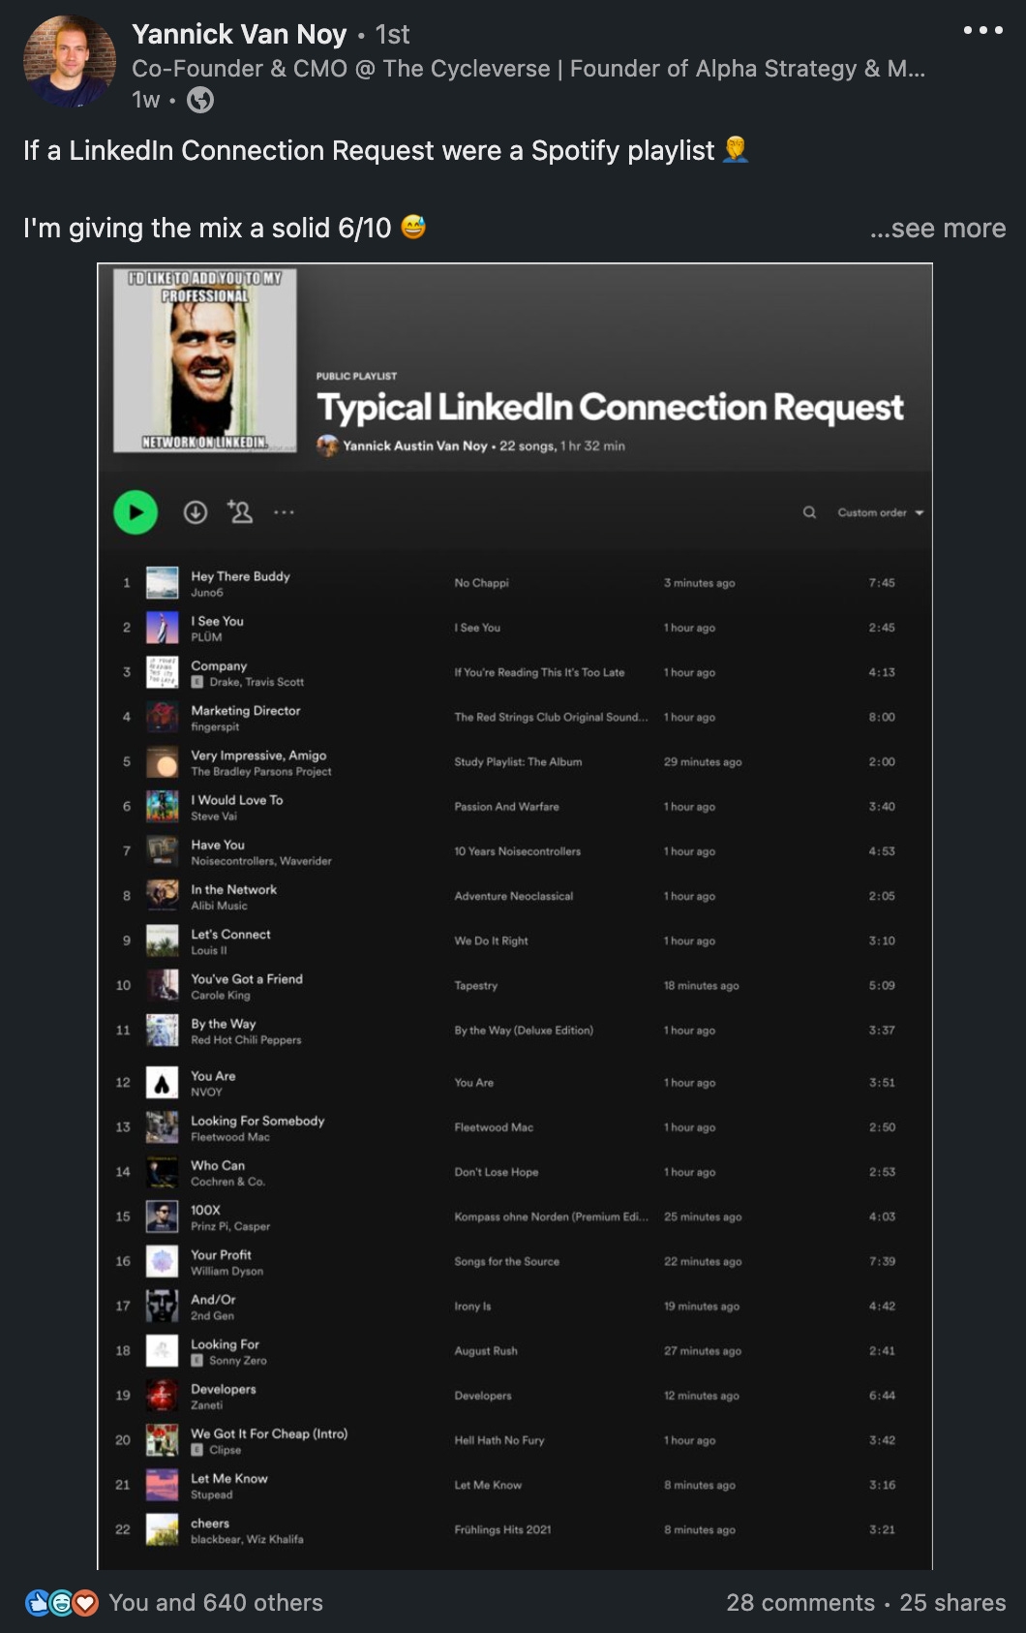The height and width of the screenshot is (1633, 1026).
Task: Click the album No Chappi
Action: tap(481, 583)
